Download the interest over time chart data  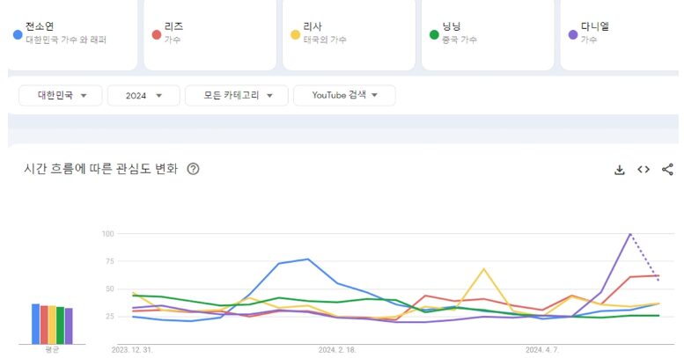click(x=619, y=170)
